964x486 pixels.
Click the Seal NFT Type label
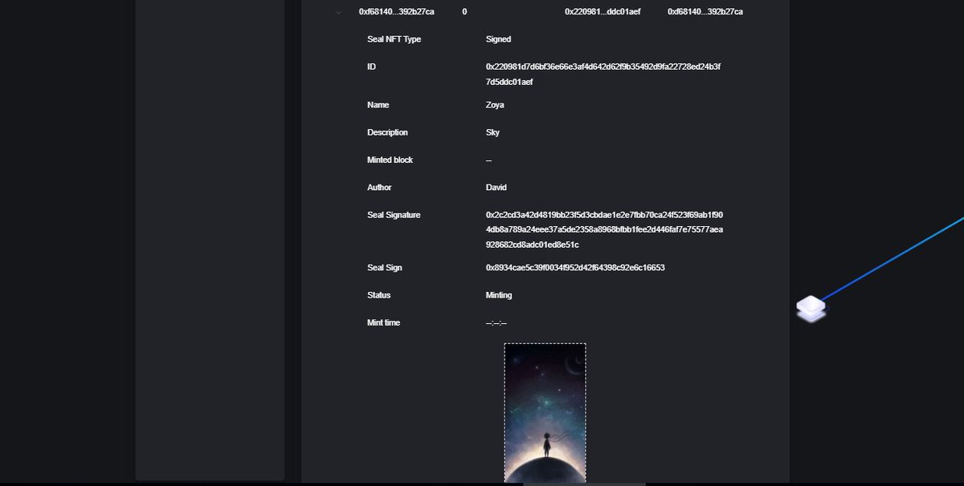pyautogui.click(x=394, y=39)
